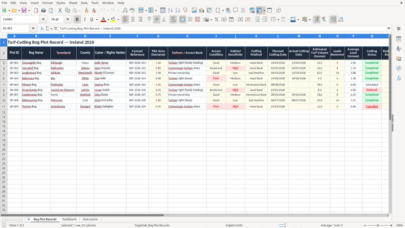Viewport: 405px width, 228px height.
Task: Switch to the Instructions sheet tab
Action: tap(90, 219)
